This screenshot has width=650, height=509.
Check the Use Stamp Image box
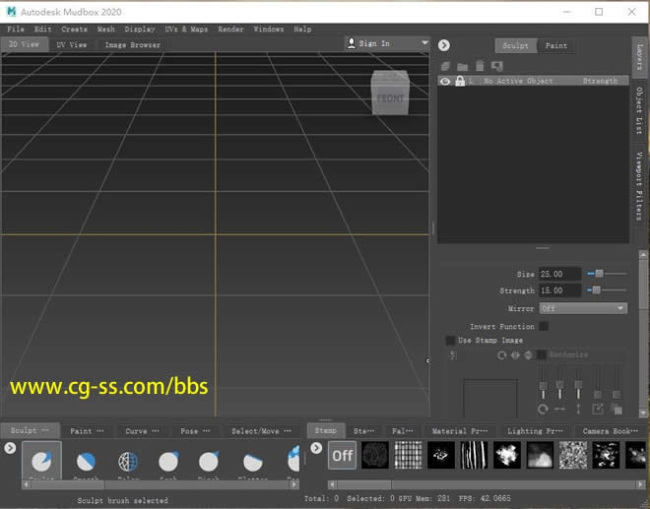451,340
